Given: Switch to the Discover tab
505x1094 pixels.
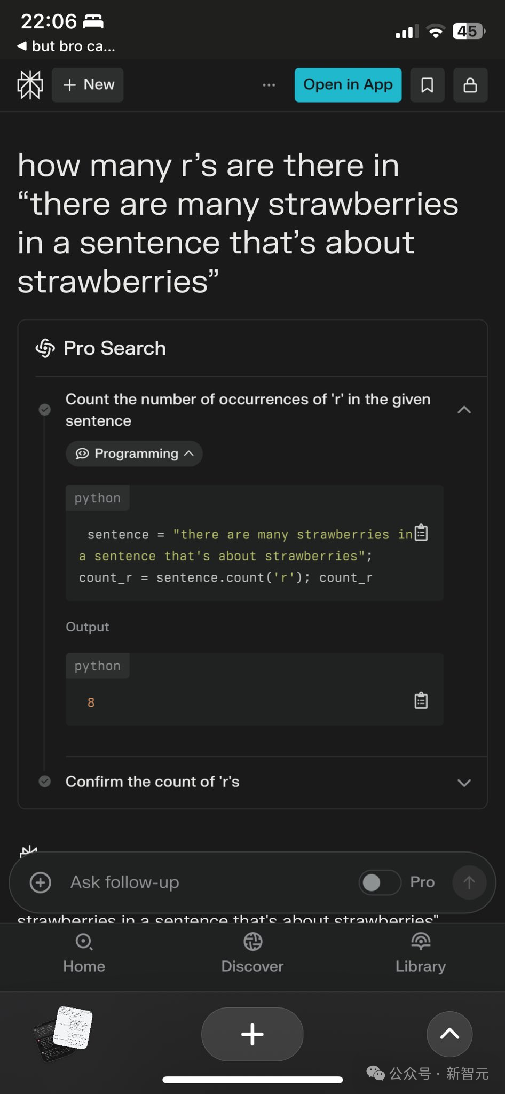Looking at the screenshot, I should pyautogui.click(x=253, y=952).
